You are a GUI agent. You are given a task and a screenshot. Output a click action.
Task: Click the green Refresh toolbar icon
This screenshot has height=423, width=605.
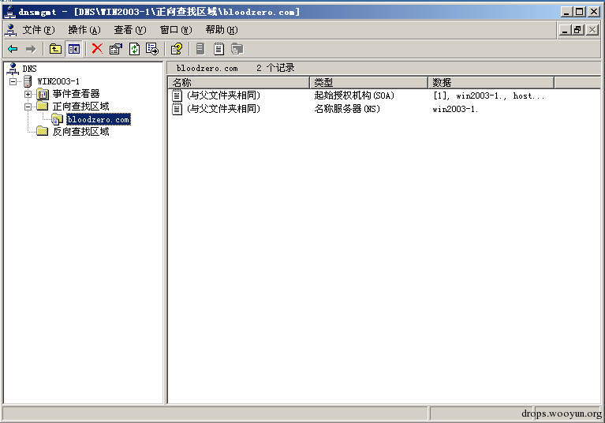click(134, 49)
